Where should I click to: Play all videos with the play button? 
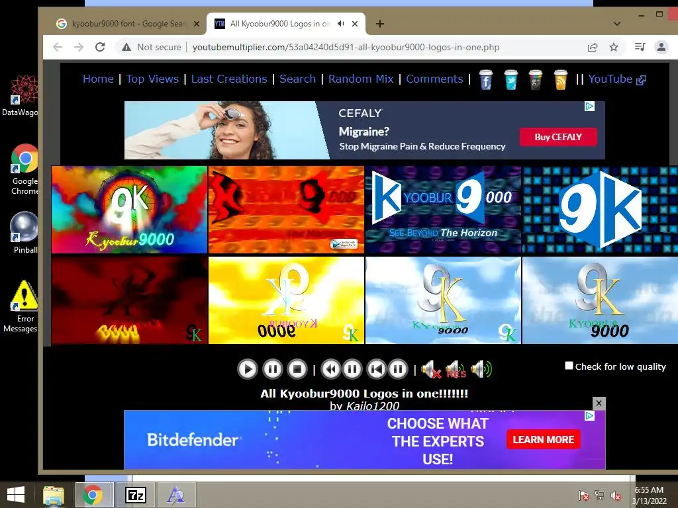(248, 369)
